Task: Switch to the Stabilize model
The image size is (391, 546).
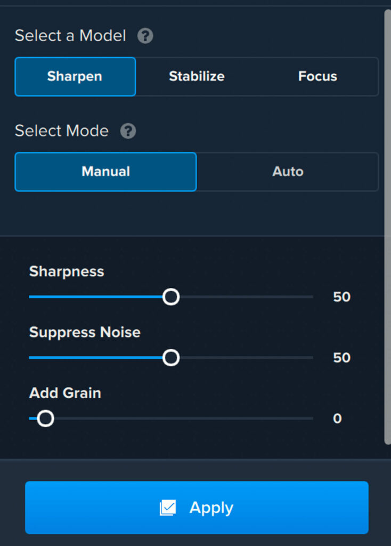Action: point(197,77)
